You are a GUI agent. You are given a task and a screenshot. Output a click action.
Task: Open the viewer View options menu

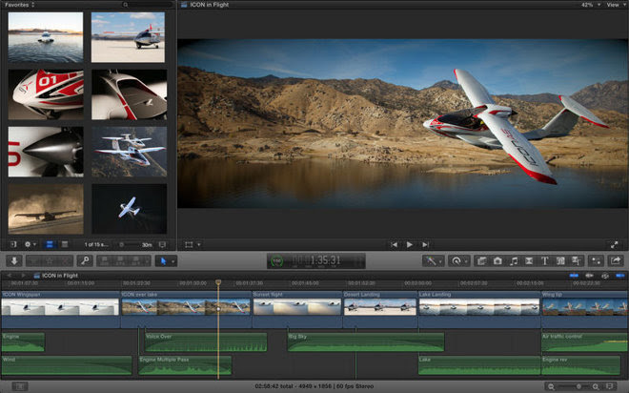point(615,5)
